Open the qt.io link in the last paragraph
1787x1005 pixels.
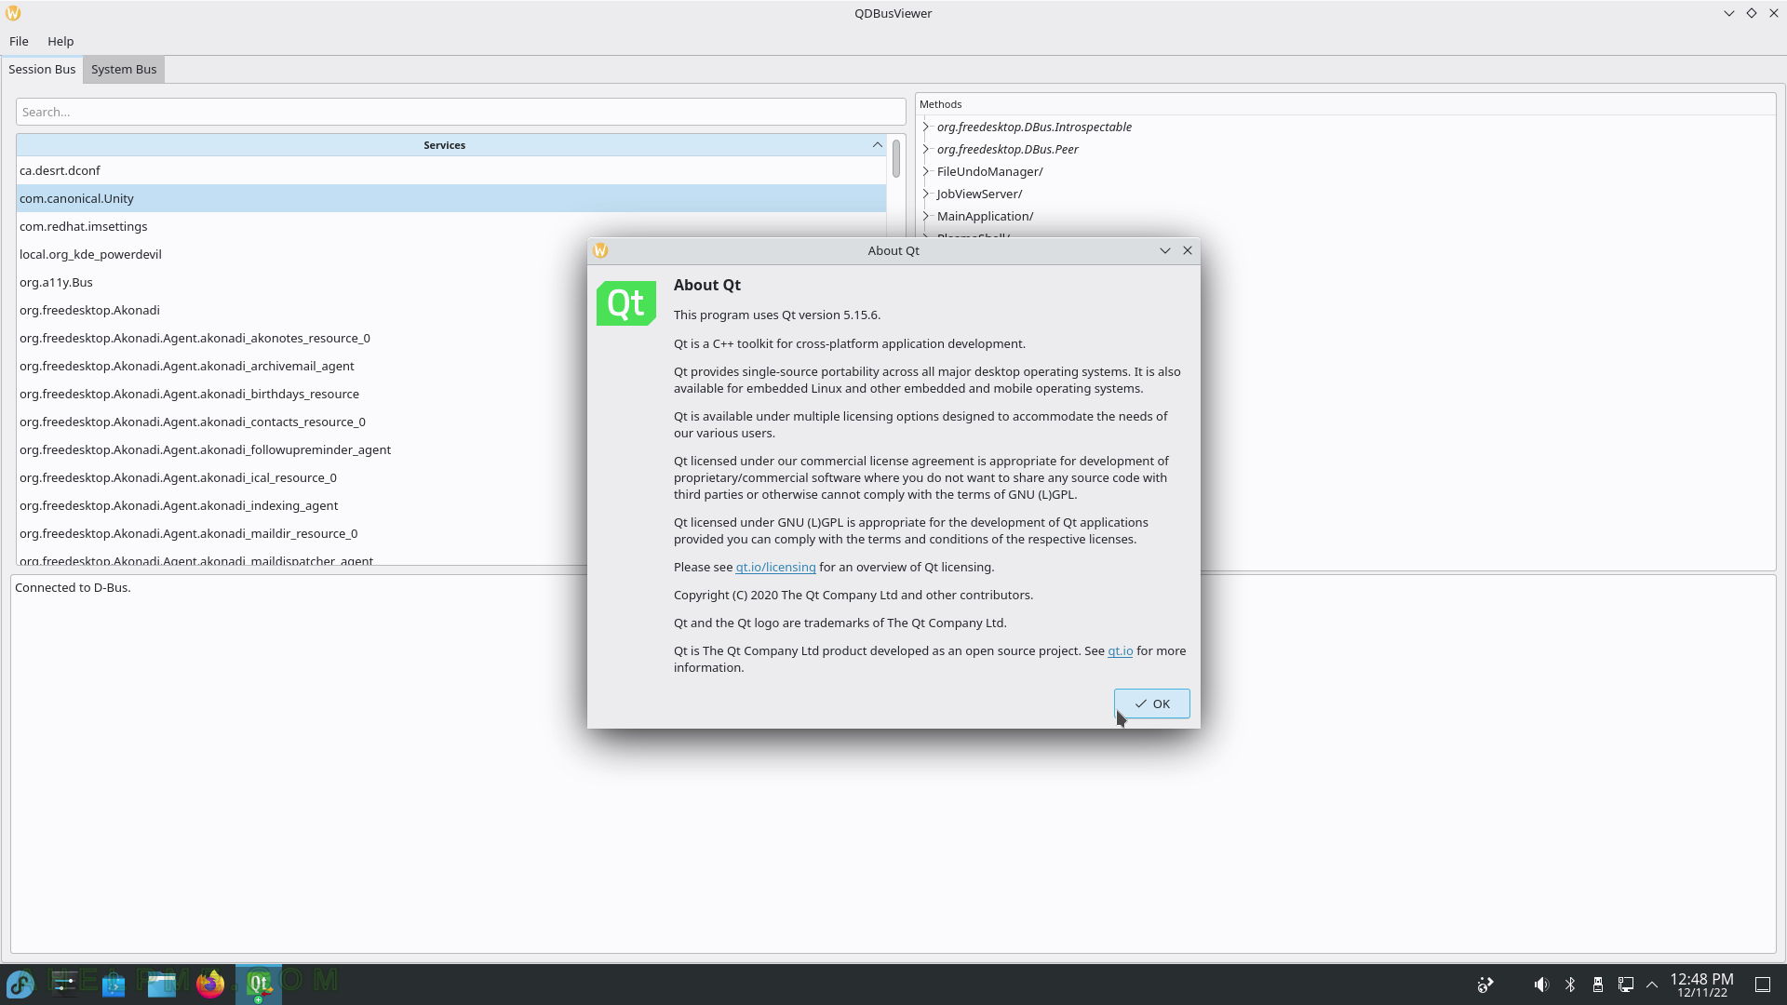coord(1120,650)
